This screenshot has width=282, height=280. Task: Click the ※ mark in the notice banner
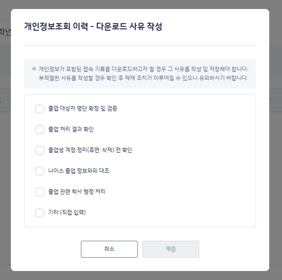[x=34, y=69]
